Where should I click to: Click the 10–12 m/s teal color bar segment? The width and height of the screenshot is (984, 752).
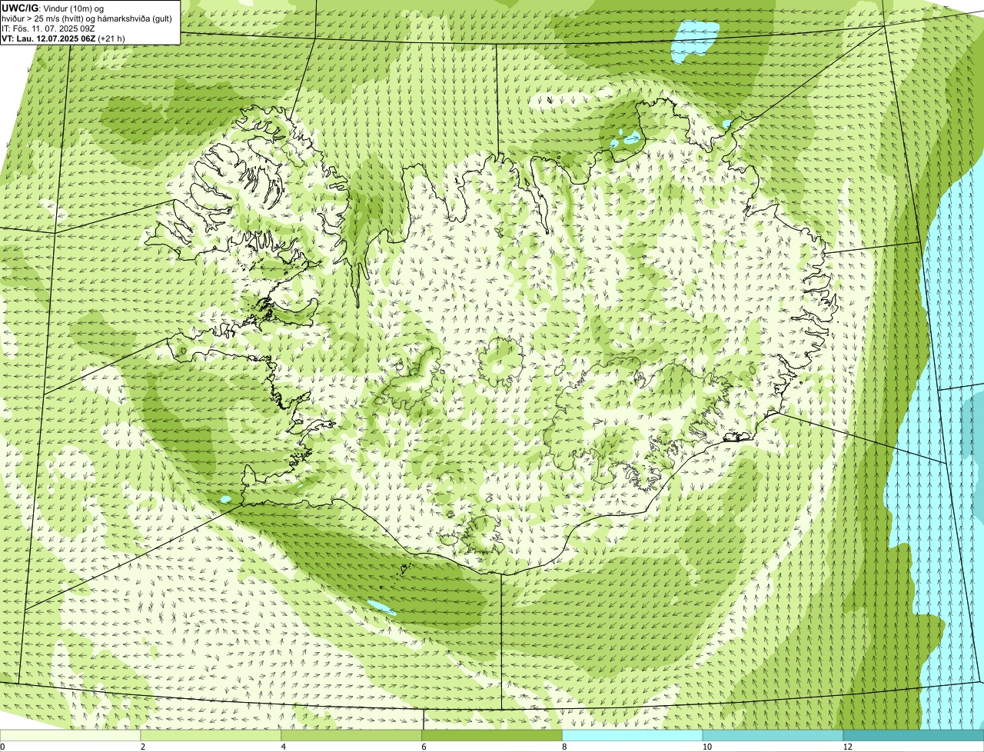click(773, 735)
